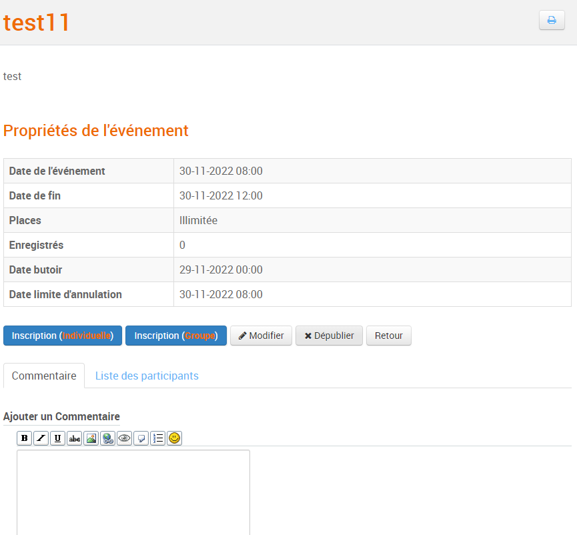The image size is (577, 535).
Task: Click Dépublier to unpublish the event
Action: 329,336
